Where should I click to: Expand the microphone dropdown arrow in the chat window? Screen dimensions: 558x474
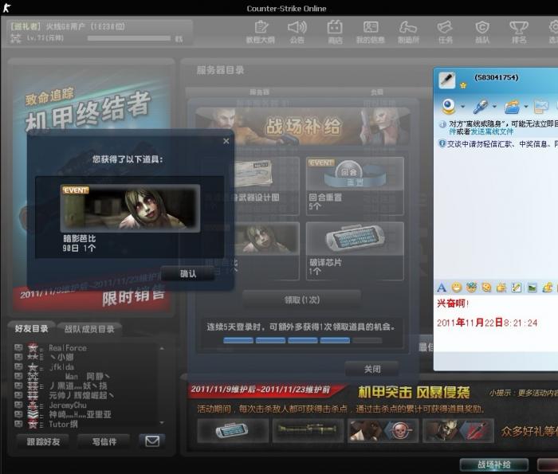(x=494, y=106)
